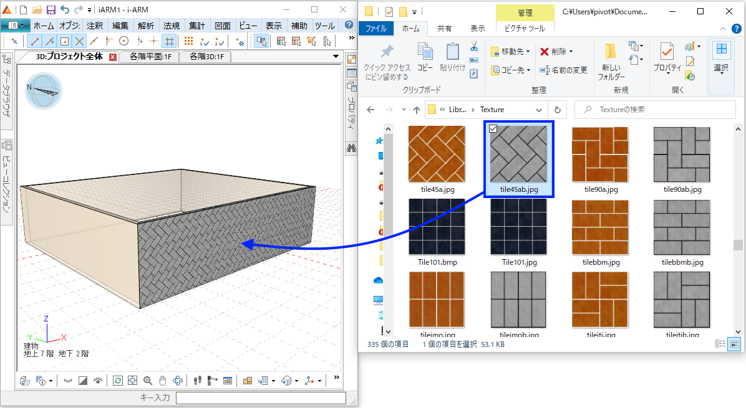Viewport: 746px width, 408px height.
Task: Click the undo arrow in i-ARM
Action: coord(64,10)
